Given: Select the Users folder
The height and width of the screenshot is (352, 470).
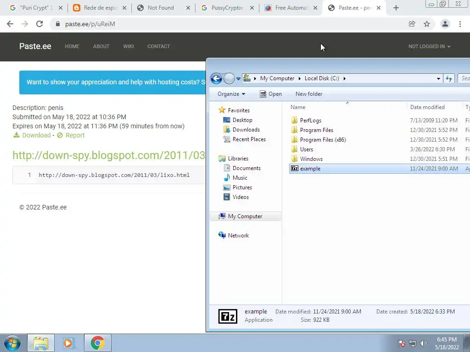Looking at the screenshot, I should tap(306, 149).
